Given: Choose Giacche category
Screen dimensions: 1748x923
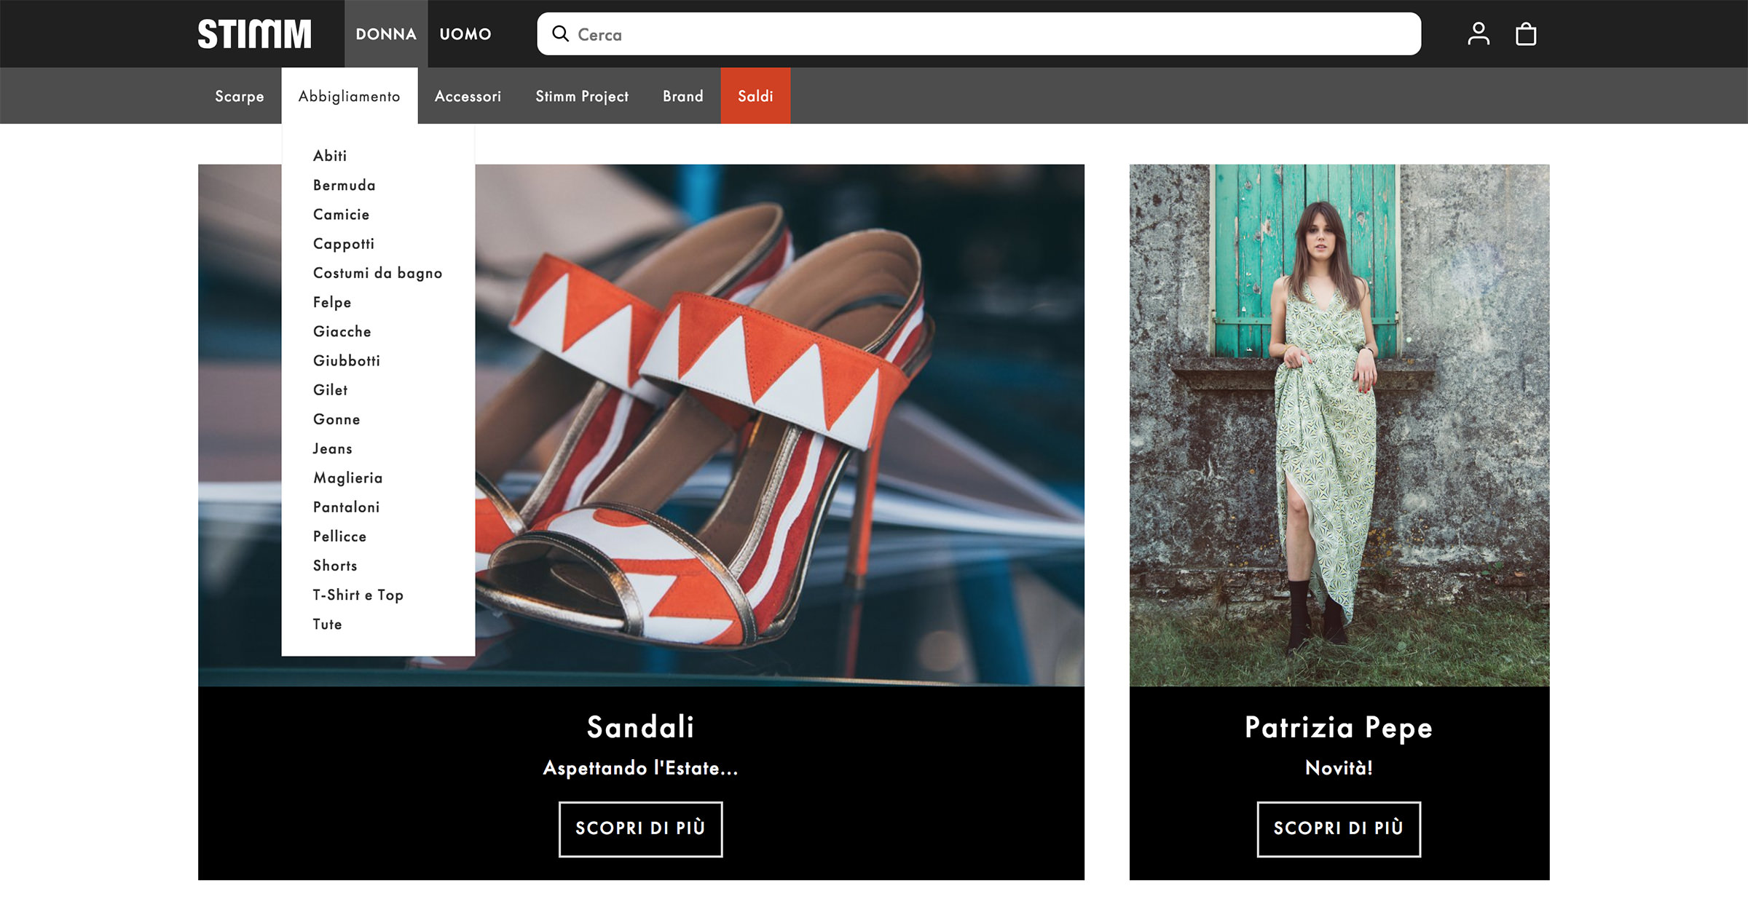Looking at the screenshot, I should pyautogui.click(x=342, y=331).
